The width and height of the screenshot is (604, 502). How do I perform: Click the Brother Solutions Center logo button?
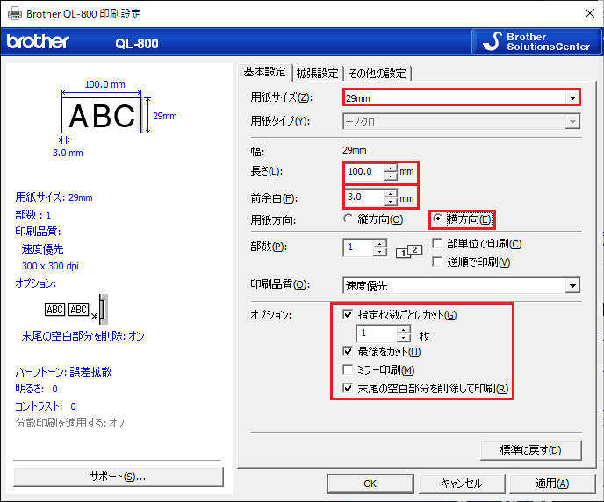click(536, 42)
